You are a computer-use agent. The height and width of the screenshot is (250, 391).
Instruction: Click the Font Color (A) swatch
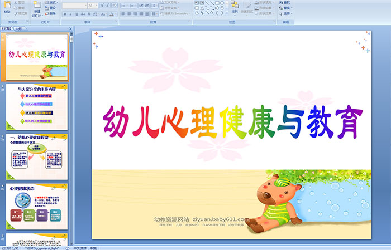point(112,14)
